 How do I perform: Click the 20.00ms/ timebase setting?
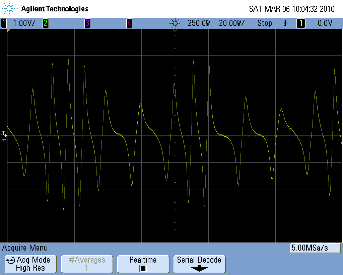point(231,23)
